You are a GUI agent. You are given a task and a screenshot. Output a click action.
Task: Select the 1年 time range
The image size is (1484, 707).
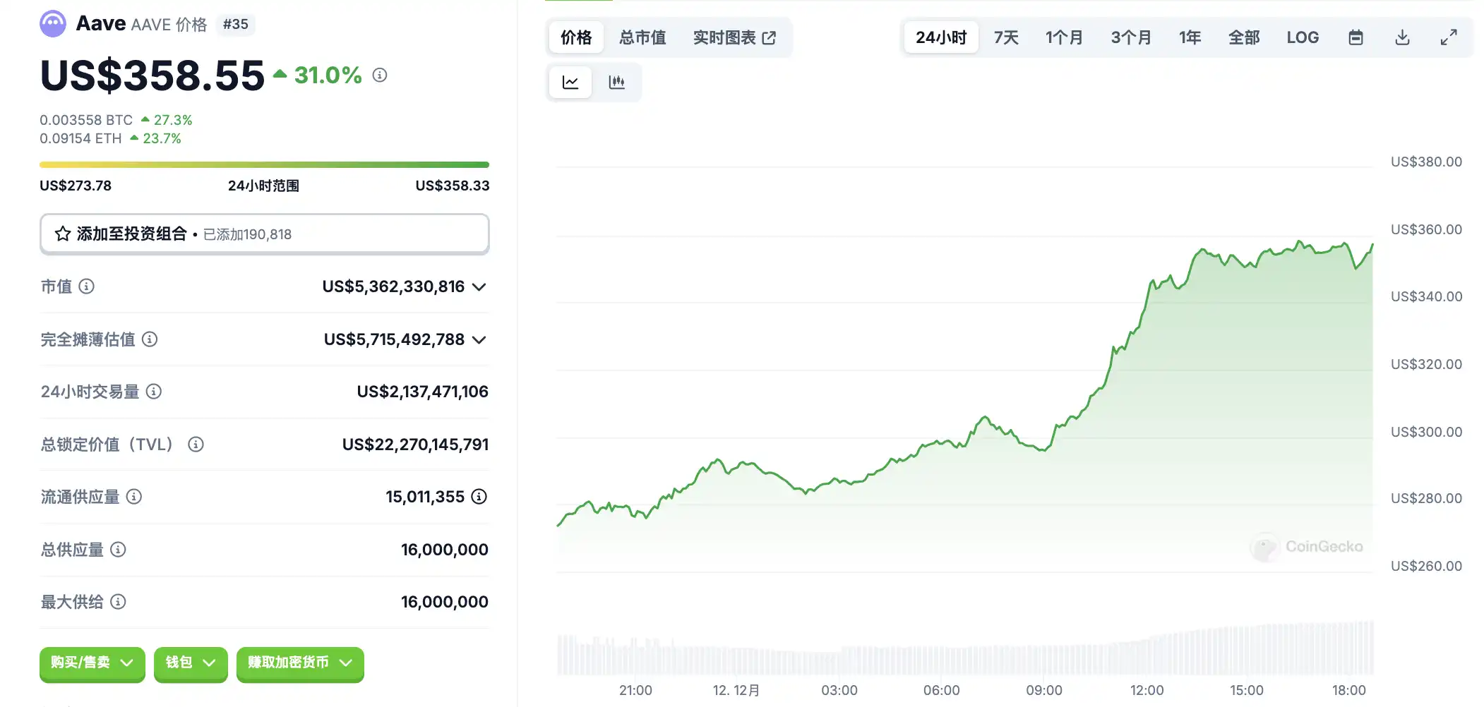(x=1190, y=37)
